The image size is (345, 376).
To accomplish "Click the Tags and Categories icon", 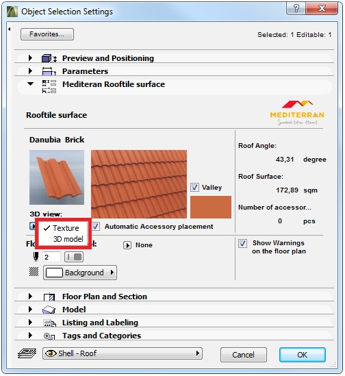I will pyautogui.click(x=49, y=336).
